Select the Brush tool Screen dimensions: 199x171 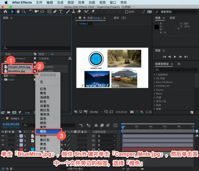[x=68, y=12]
